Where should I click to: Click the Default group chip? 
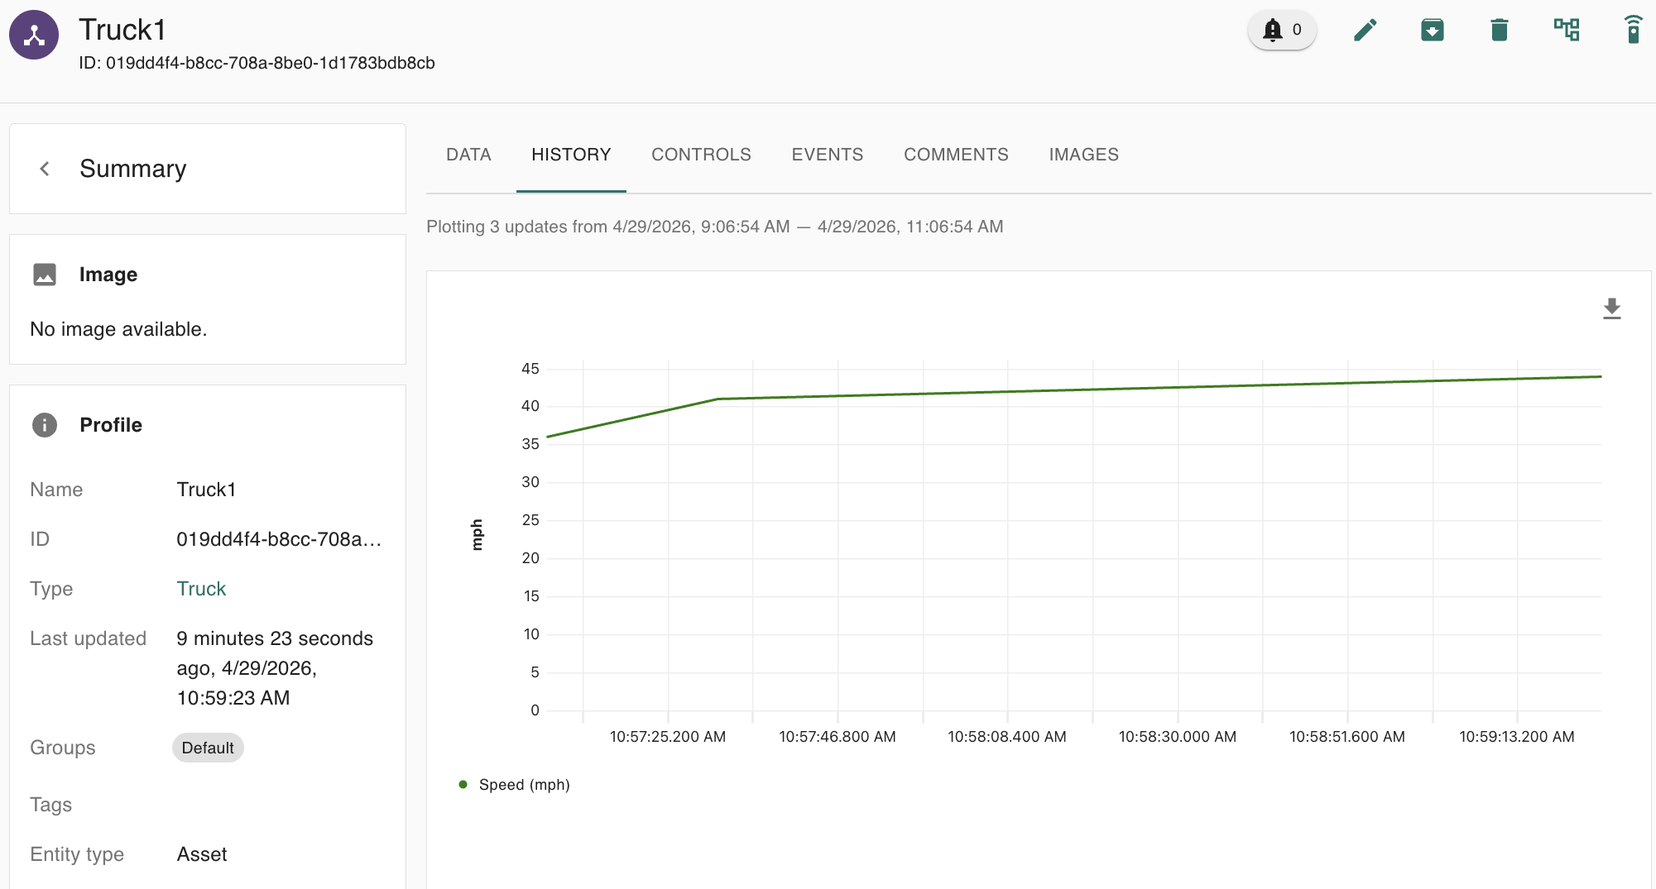click(208, 748)
